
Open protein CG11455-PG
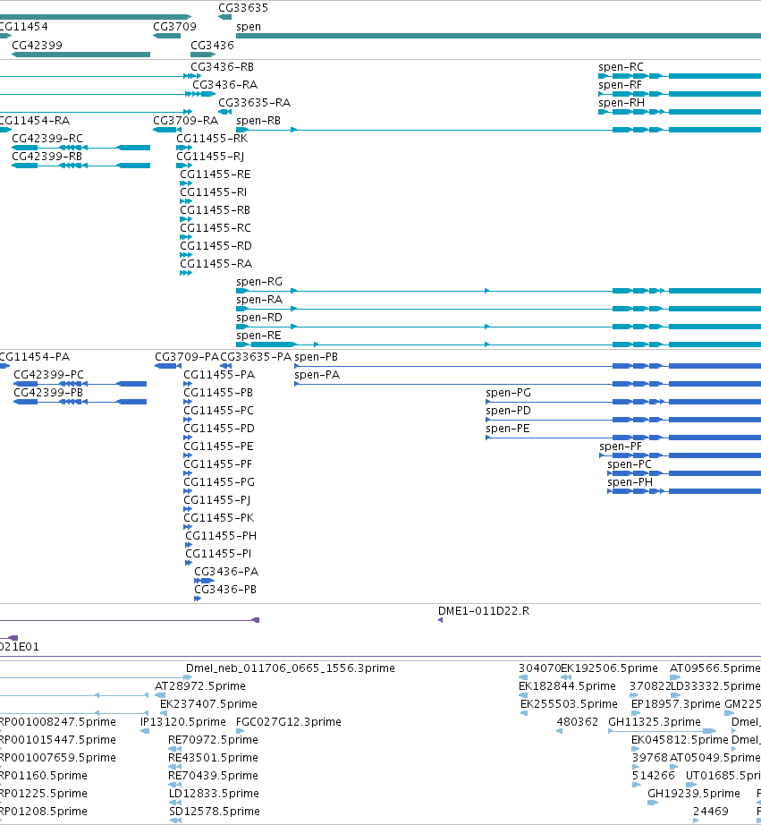coord(219,482)
